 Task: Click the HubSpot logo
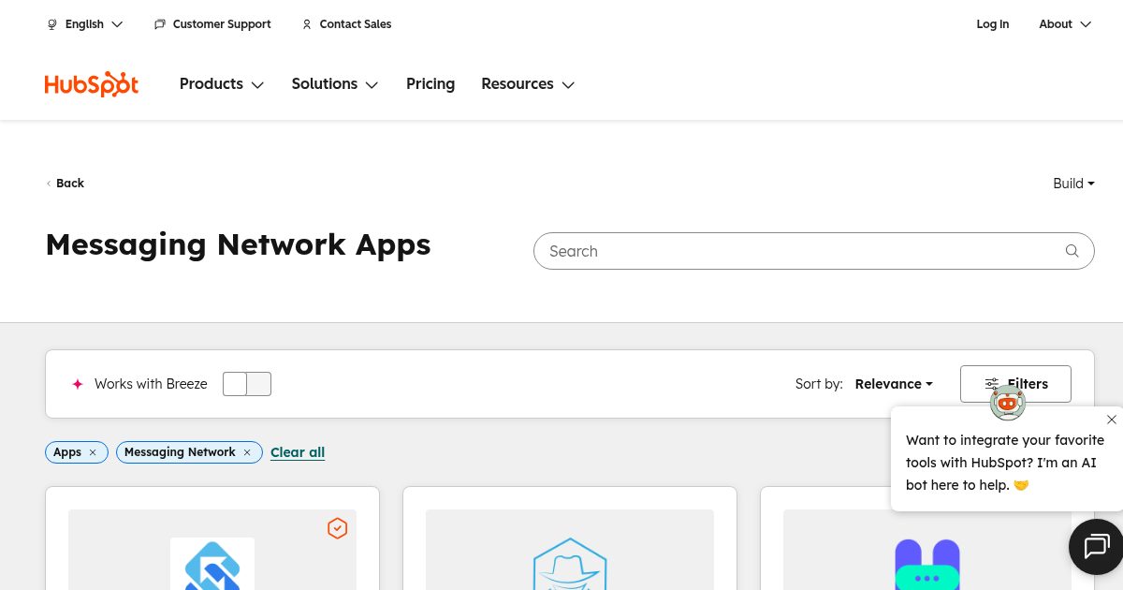pos(92,84)
